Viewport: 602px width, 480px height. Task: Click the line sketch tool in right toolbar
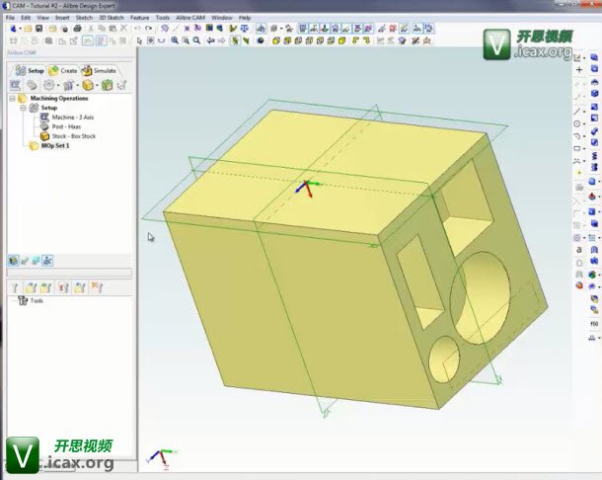coord(576,112)
